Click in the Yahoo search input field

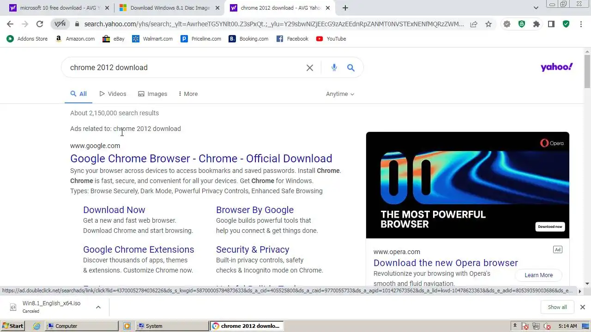coord(185,68)
